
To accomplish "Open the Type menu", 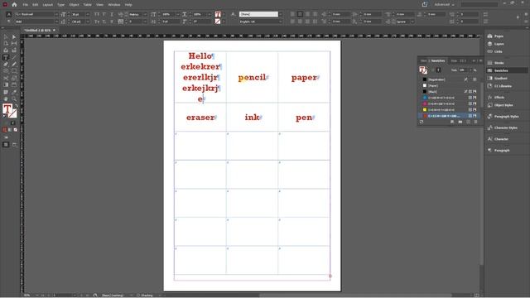I will [60, 5].
